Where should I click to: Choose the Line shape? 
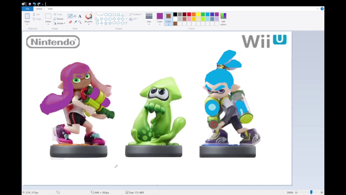[x=97, y=15]
